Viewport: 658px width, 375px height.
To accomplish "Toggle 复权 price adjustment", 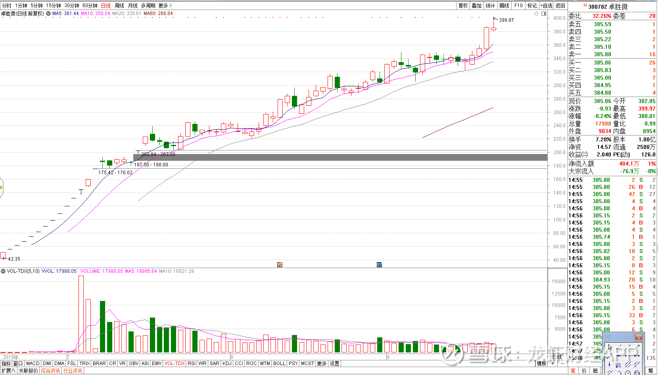I will [x=463, y=6].
